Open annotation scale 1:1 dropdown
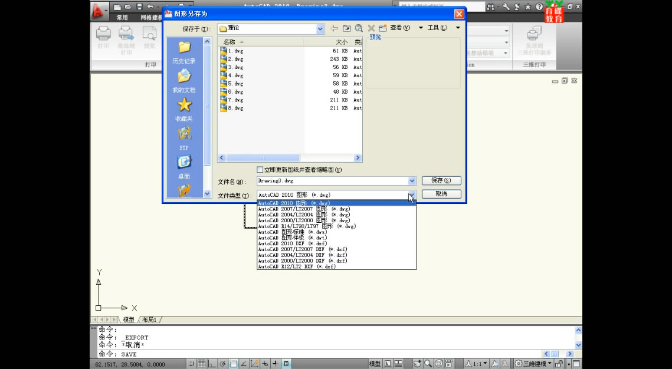The width and height of the screenshot is (672, 369). coord(485,364)
